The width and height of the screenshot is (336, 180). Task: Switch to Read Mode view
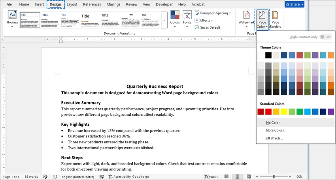point(227,177)
